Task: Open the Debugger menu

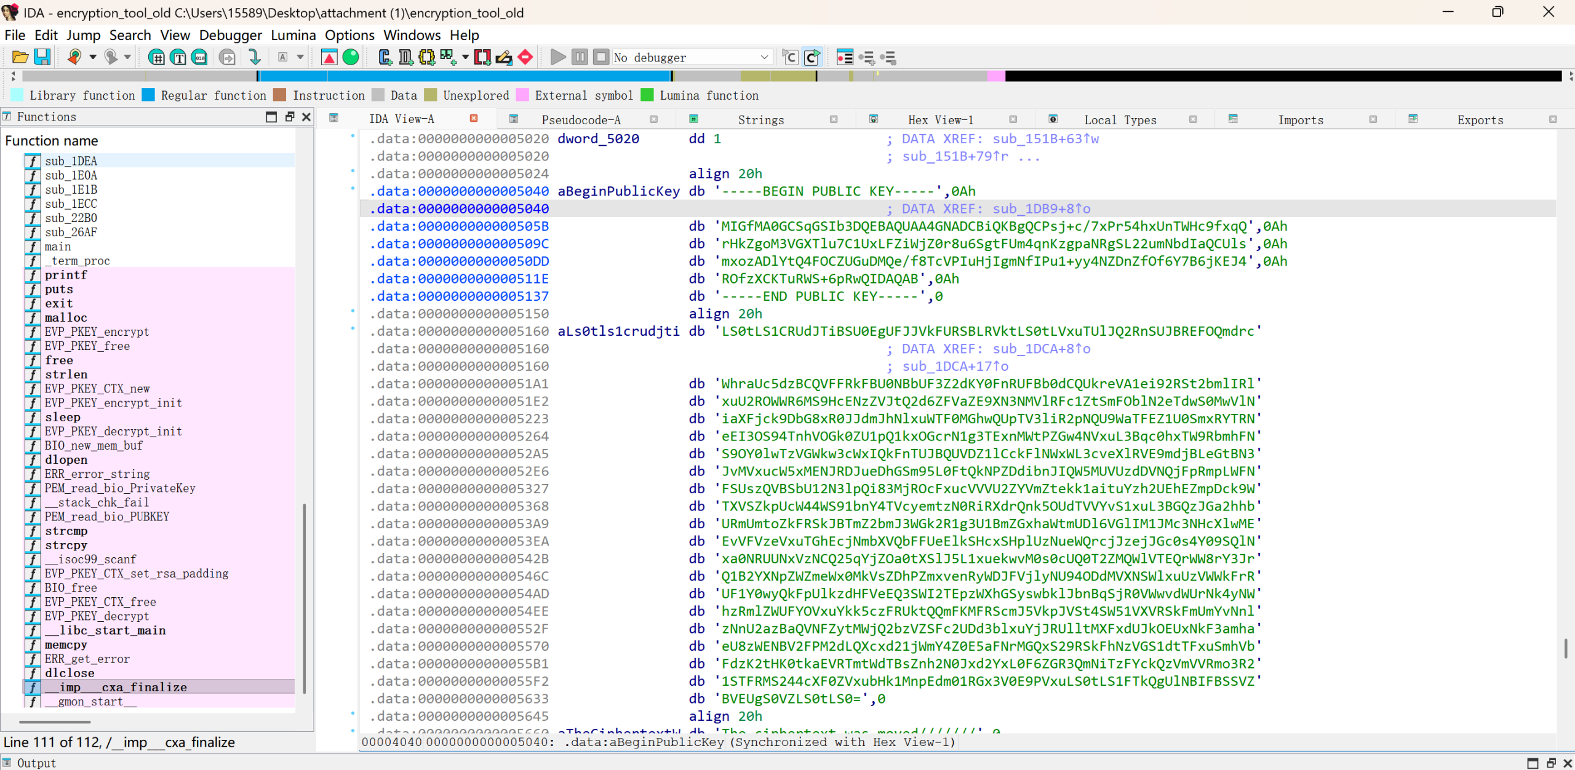Action: 230,35
